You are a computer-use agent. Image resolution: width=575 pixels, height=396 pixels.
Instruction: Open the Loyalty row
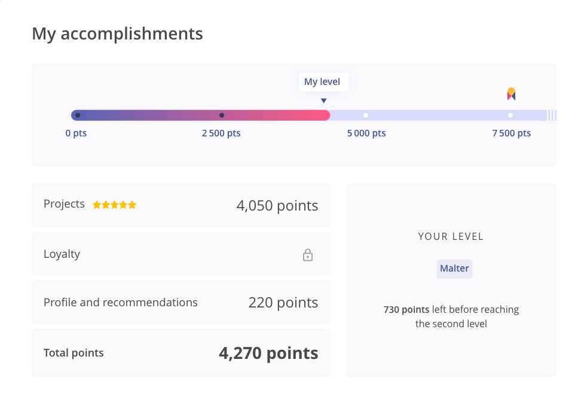pos(181,254)
